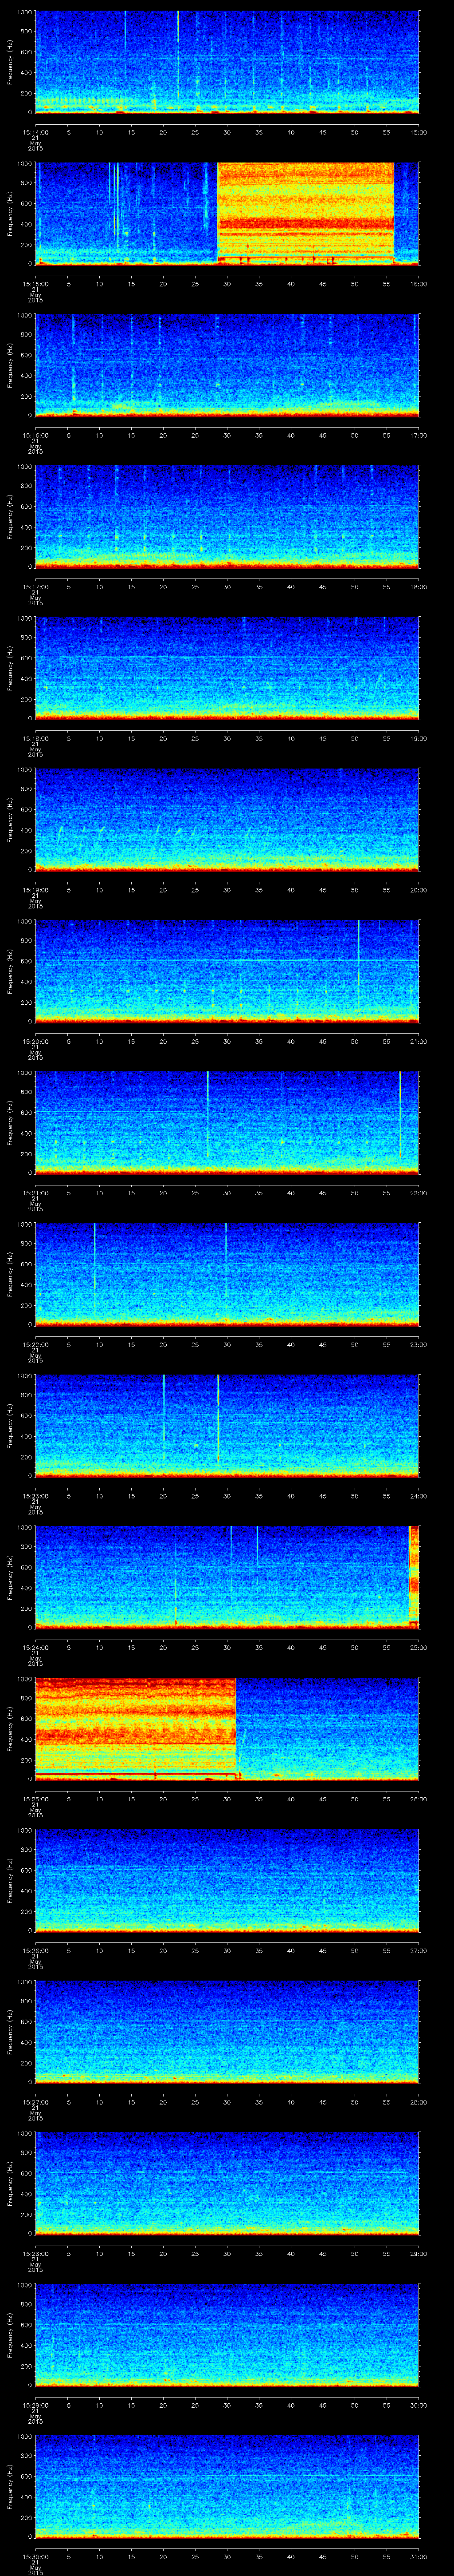
Task: Click 'Frequency (Hz)' axis label of 15:15:00 panel
Action: point(10,213)
